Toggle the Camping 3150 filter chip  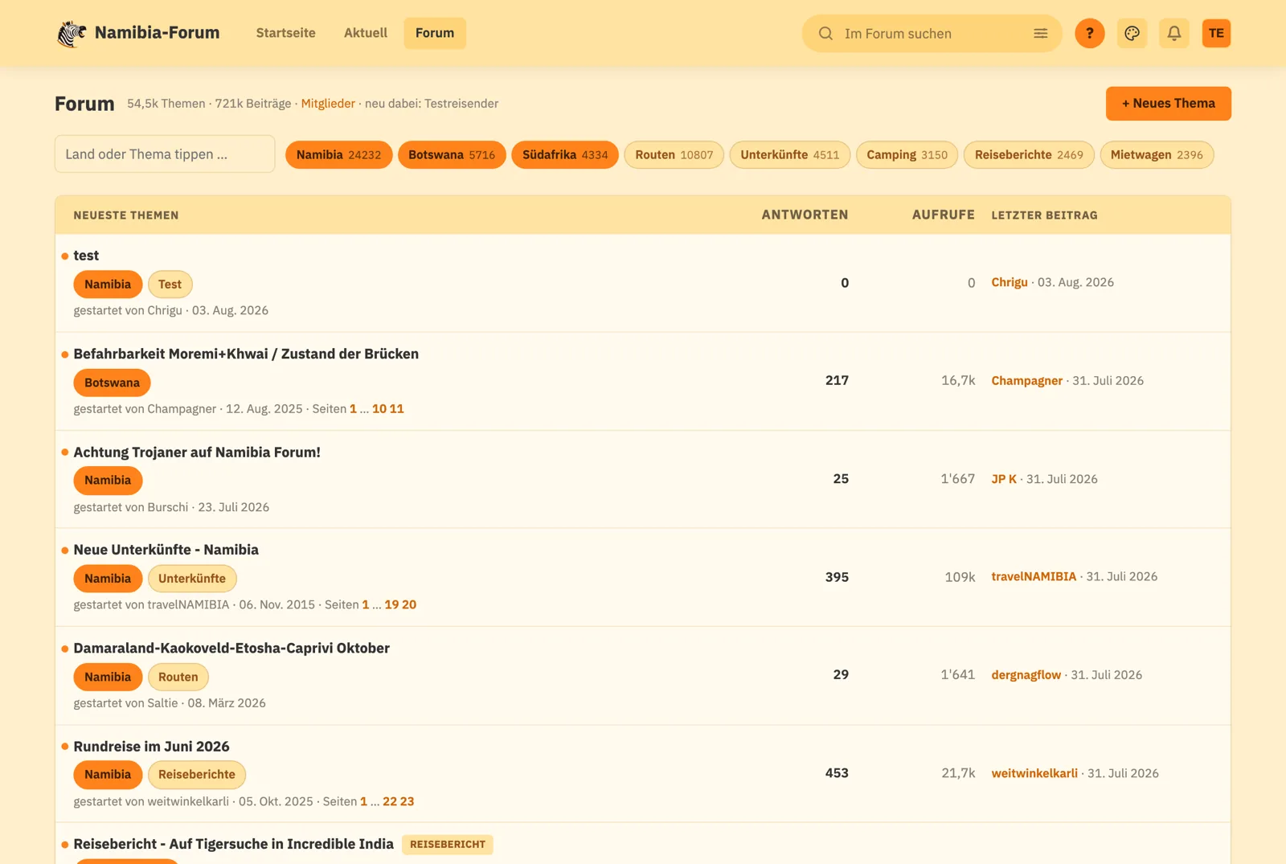(907, 155)
